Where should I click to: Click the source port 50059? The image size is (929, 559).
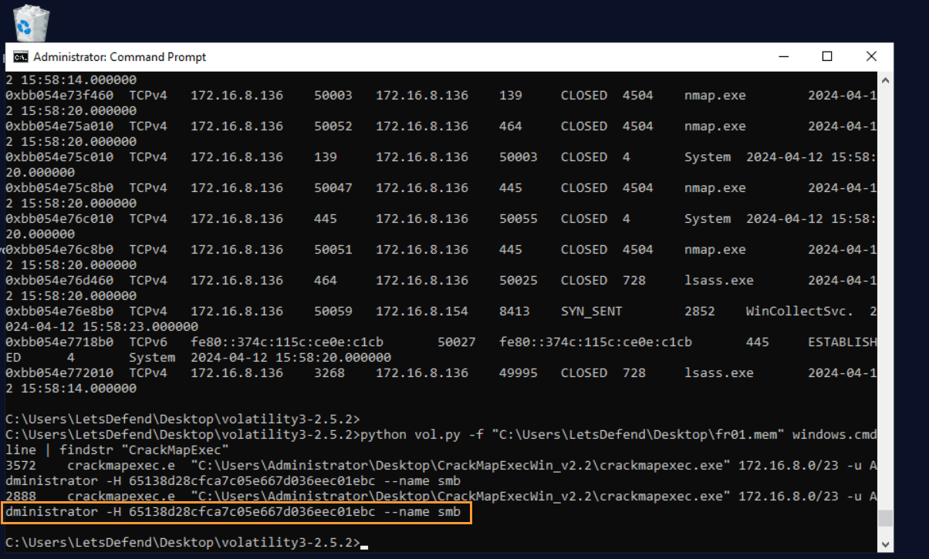(333, 311)
